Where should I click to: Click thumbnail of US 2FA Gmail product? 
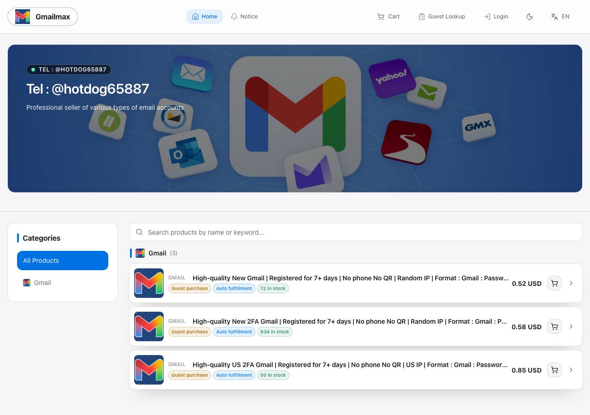[x=149, y=370]
